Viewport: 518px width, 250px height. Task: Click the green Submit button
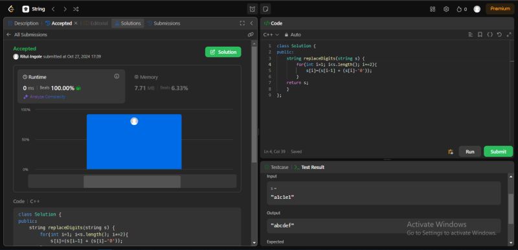pos(498,152)
